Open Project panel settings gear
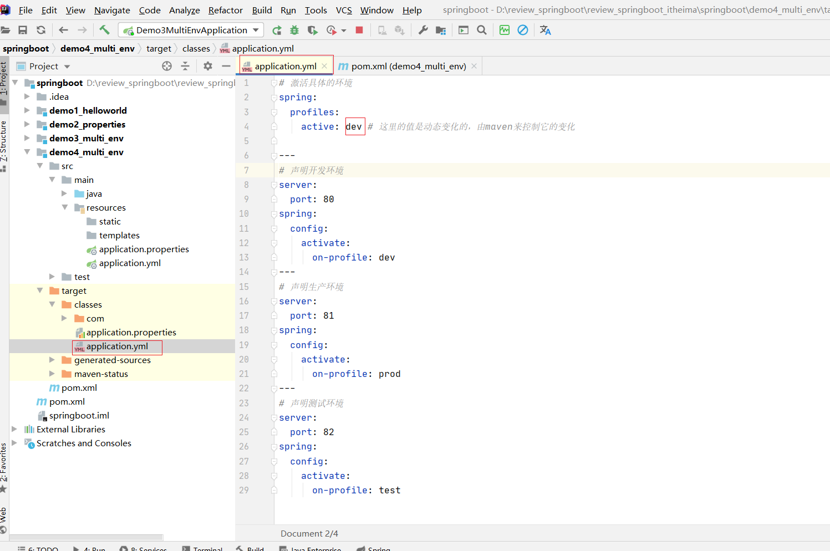This screenshot has width=830, height=551. (208, 66)
